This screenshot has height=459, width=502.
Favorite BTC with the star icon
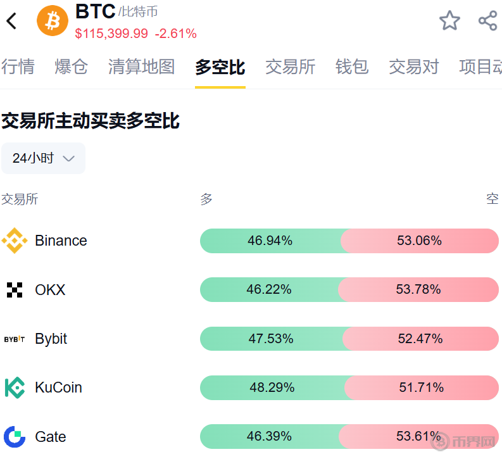point(449,21)
